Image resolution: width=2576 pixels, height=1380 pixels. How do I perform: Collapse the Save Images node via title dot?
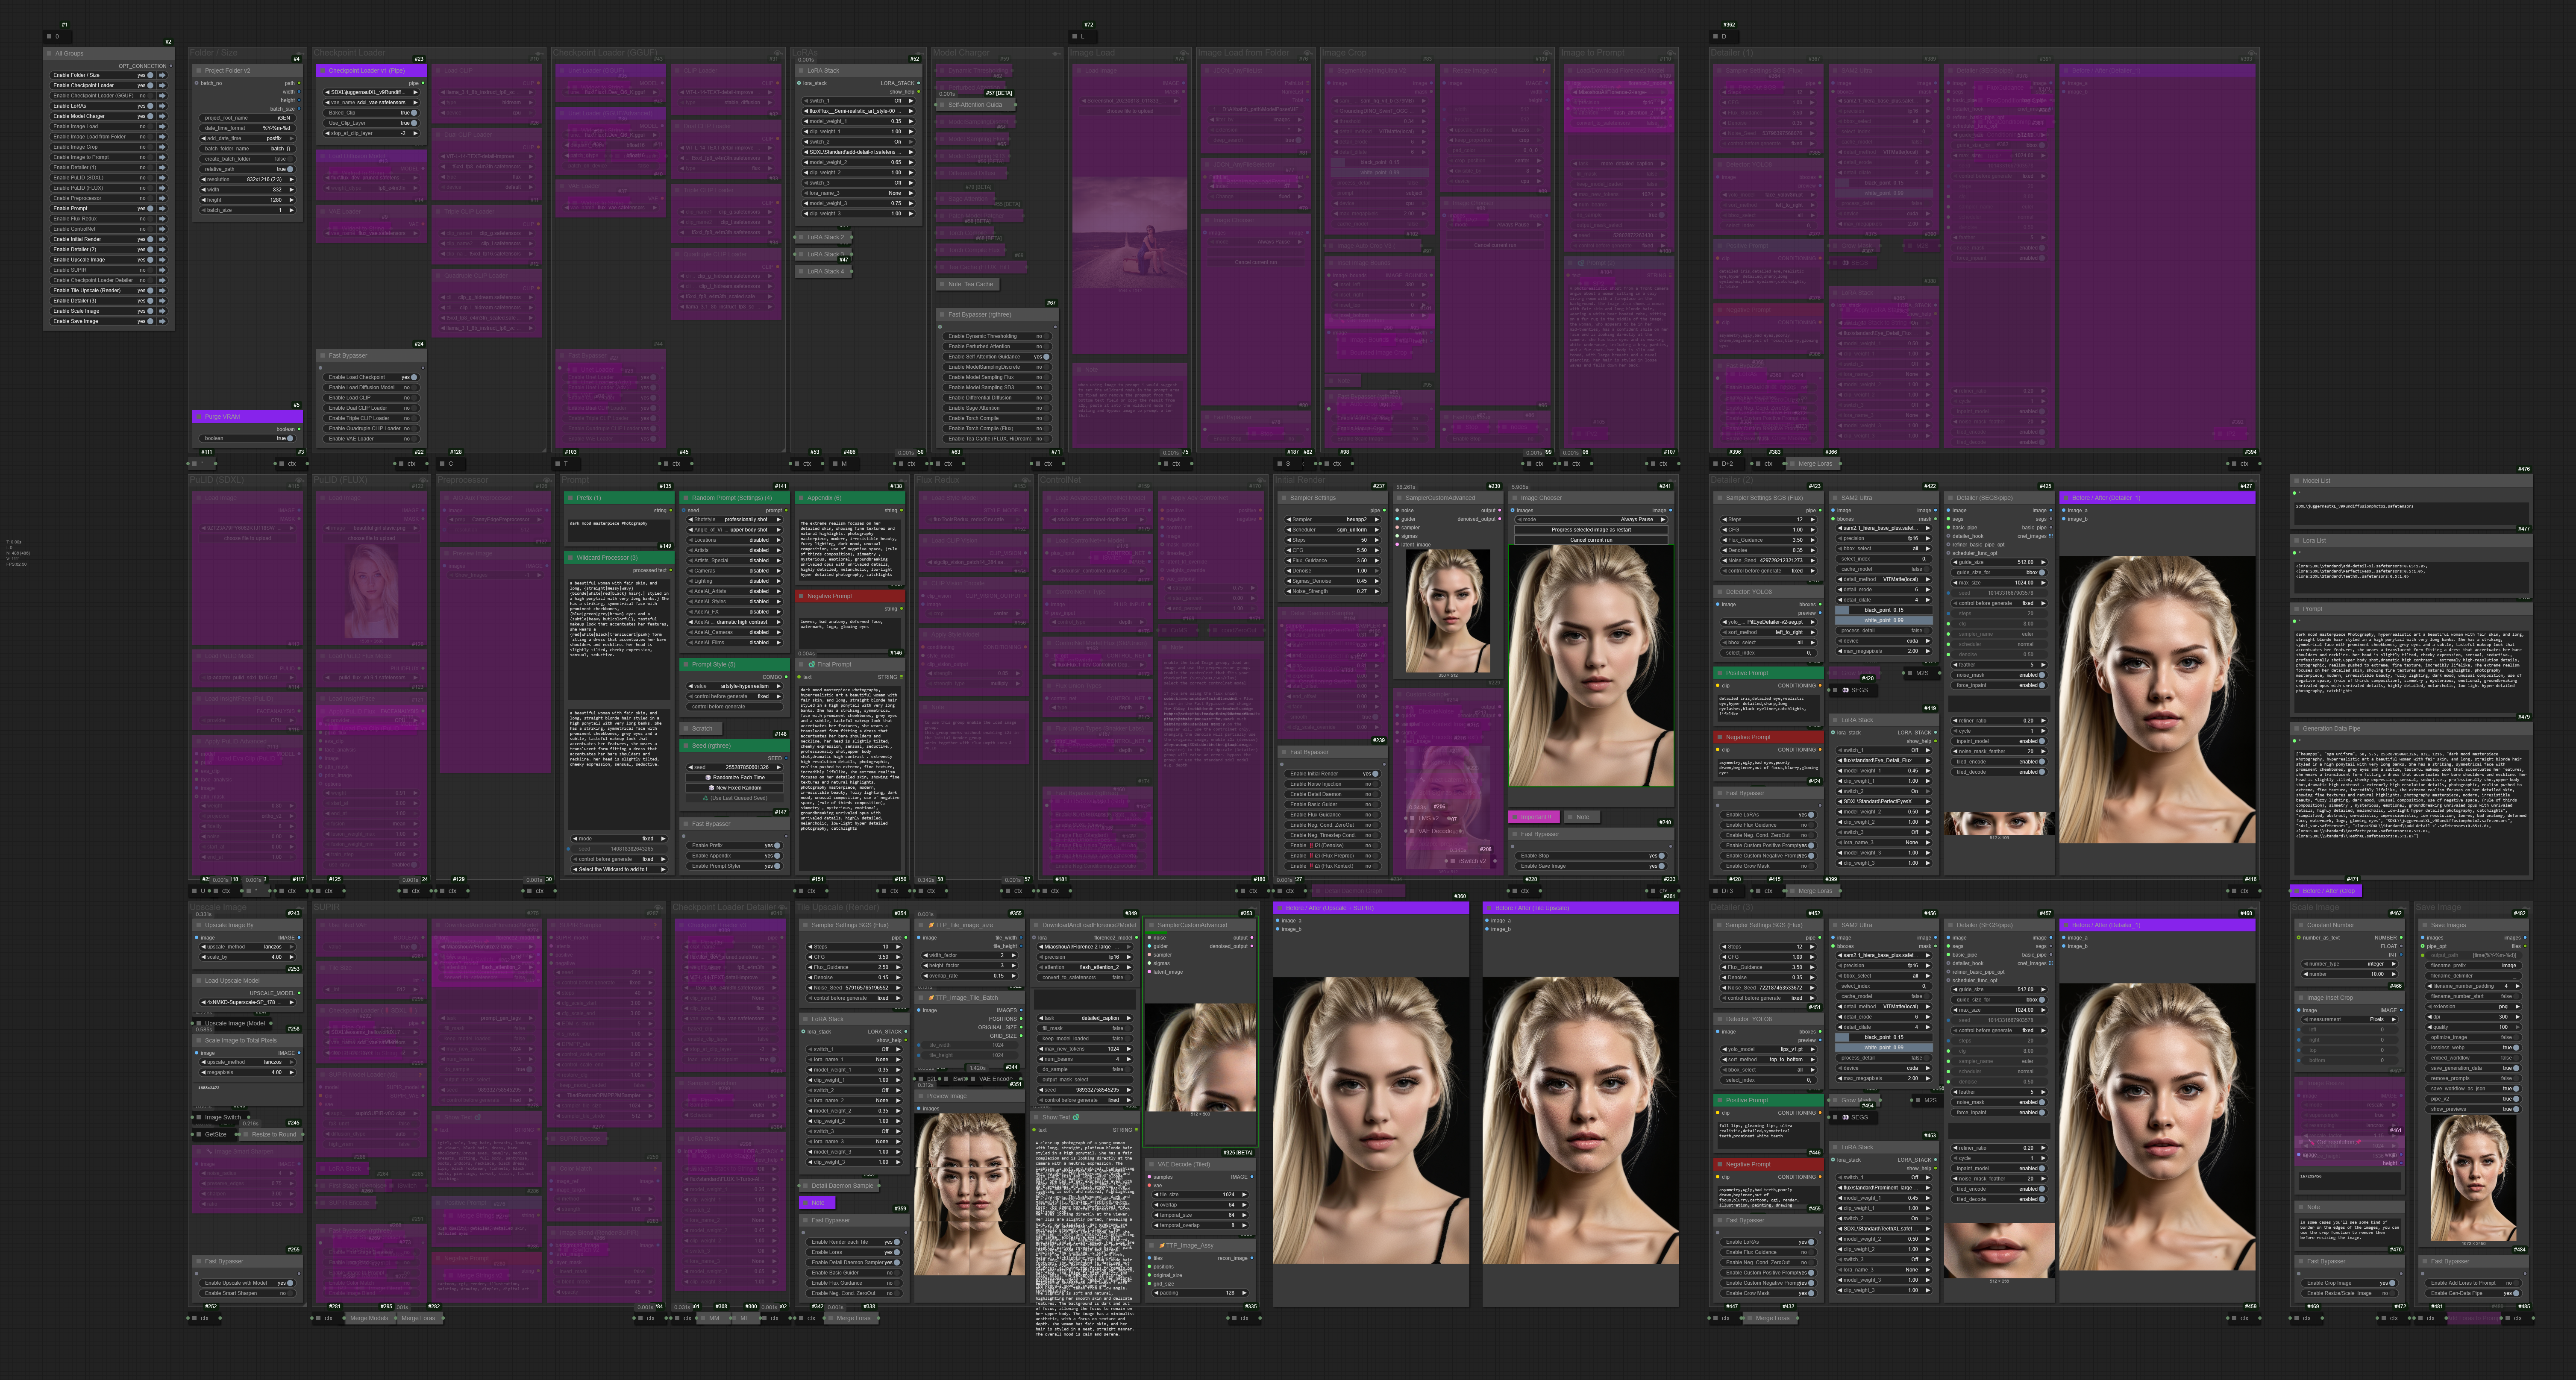2425,925
